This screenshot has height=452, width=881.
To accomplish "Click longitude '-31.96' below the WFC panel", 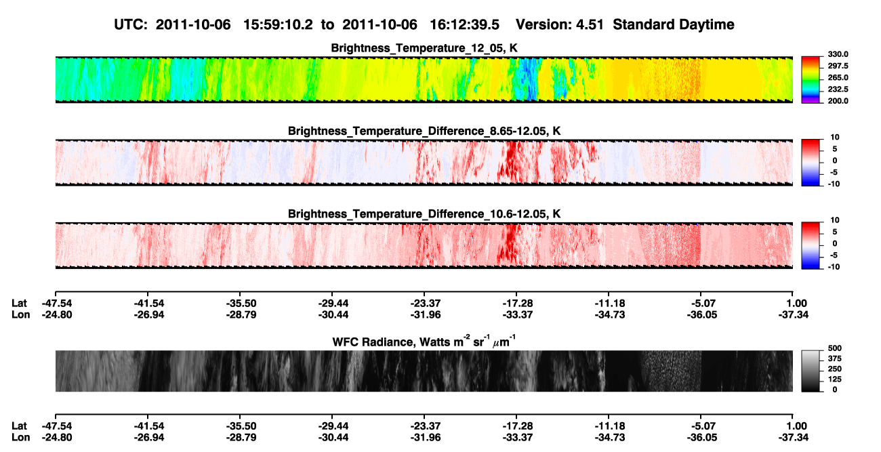I will point(424,437).
